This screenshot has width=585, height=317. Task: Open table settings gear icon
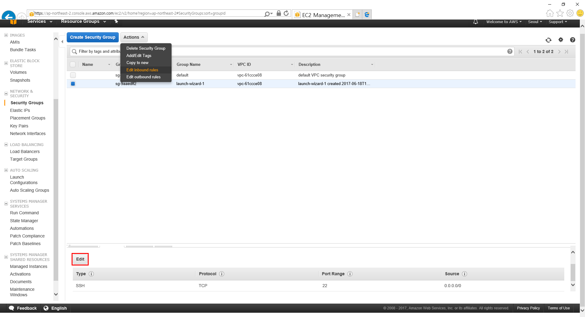561,40
